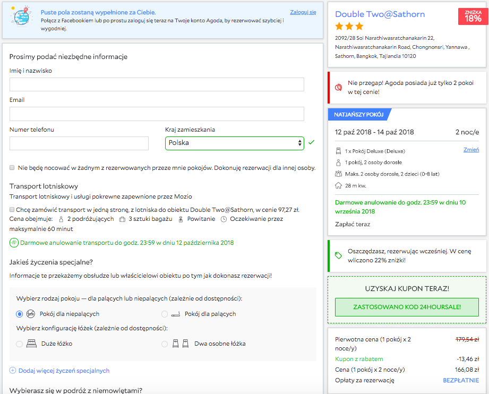Click into the Email input field

tap(157, 114)
